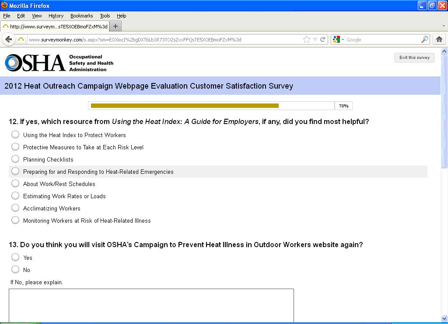Click the Firefox icon in title bar

4,5
